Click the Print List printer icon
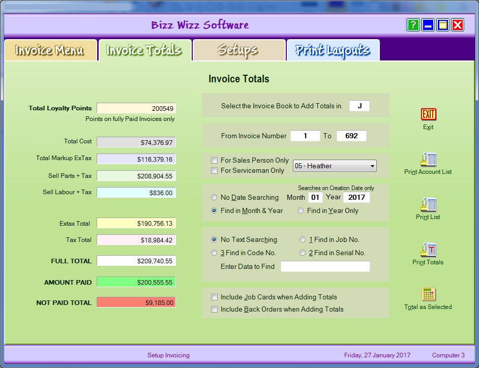 point(428,204)
